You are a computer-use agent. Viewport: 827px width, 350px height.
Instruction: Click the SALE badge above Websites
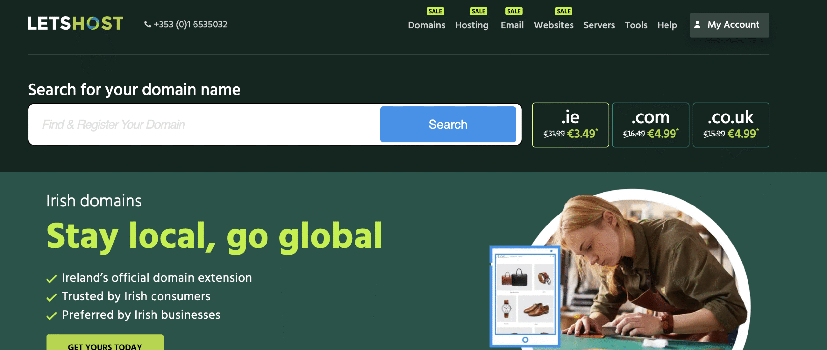pyautogui.click(x=563, y=11)
